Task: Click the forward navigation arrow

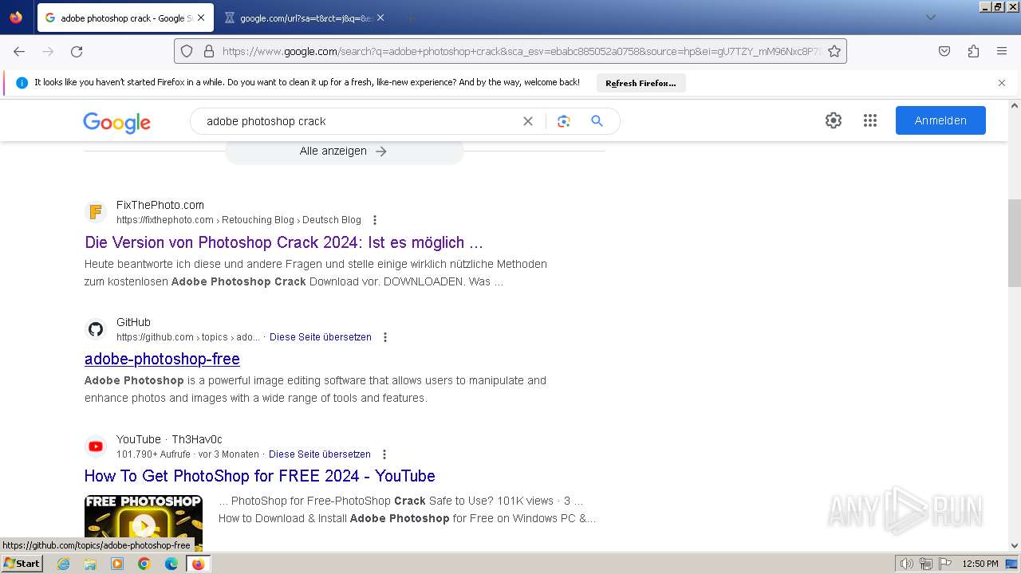Action: (48, 51)
